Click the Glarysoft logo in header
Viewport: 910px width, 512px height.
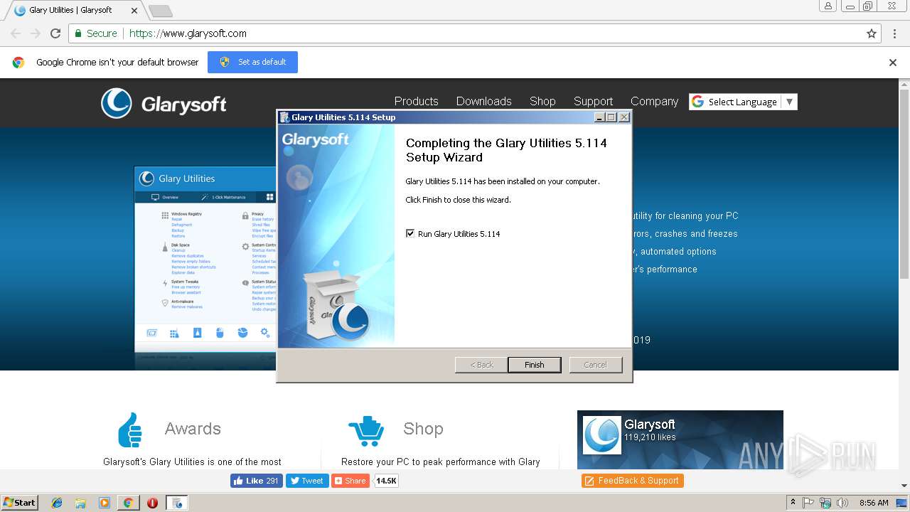[164, 104]
